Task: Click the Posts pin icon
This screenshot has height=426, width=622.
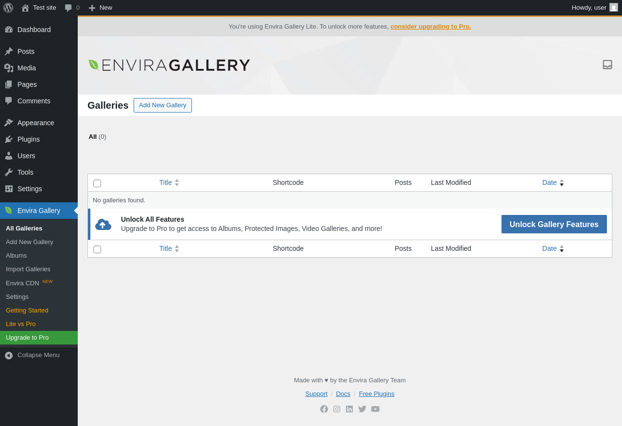Action: coord(9,51)
